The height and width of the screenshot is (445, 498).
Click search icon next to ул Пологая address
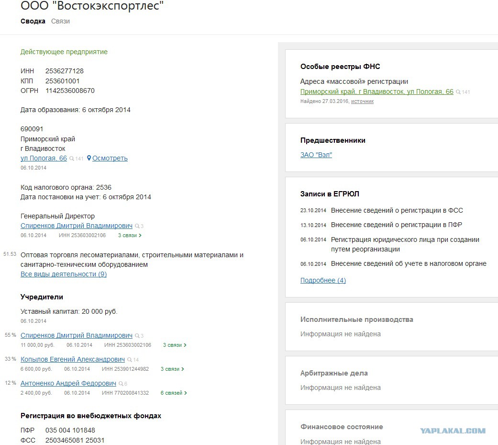click(72, 159)
